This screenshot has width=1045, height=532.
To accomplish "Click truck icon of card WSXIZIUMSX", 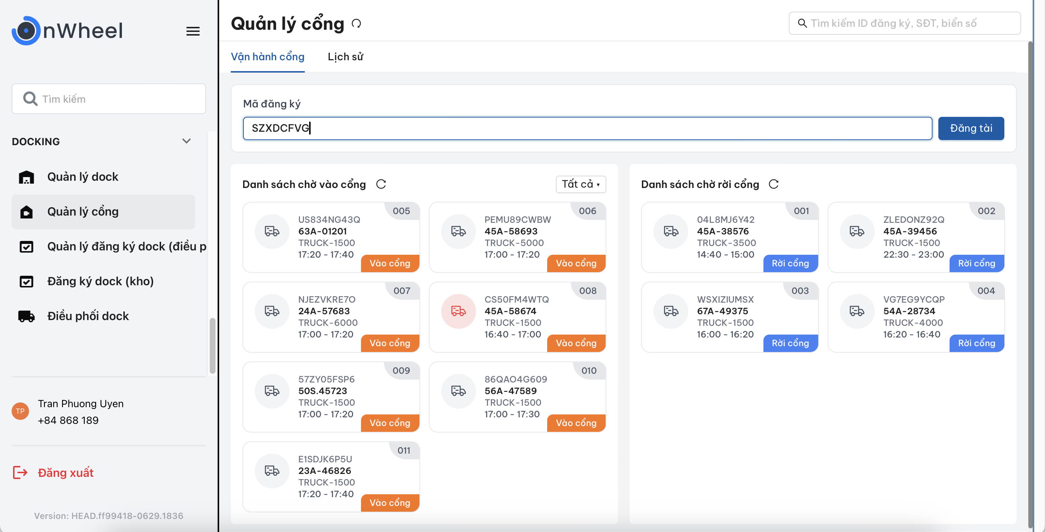I will (x=671, y=311).
